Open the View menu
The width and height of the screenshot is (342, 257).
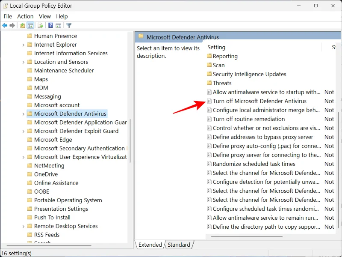coord(44,16)
